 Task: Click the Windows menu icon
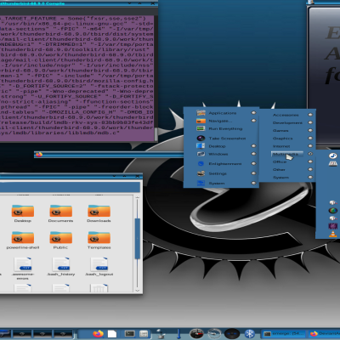(201, 154)
